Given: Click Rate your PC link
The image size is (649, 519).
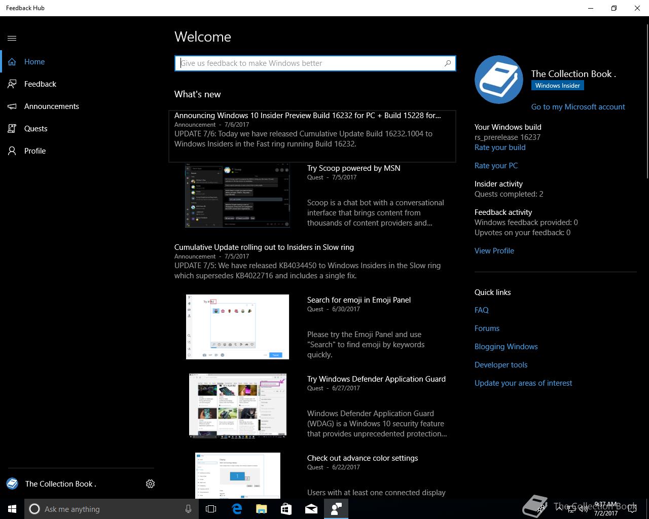Looking at the screenshot, I should click(496, 166).
